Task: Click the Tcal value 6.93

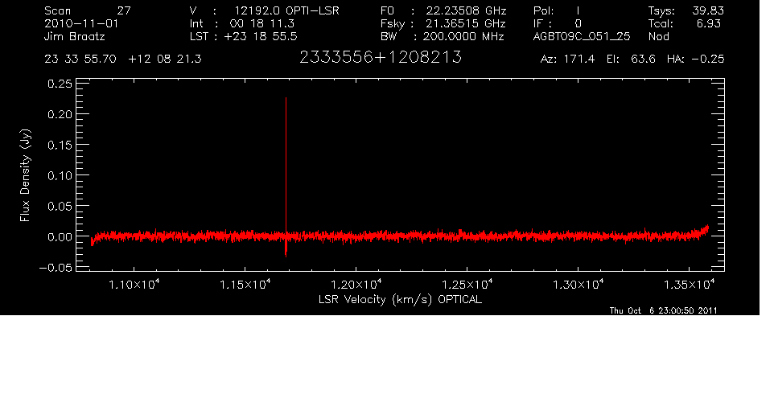Action: point(708,23)
